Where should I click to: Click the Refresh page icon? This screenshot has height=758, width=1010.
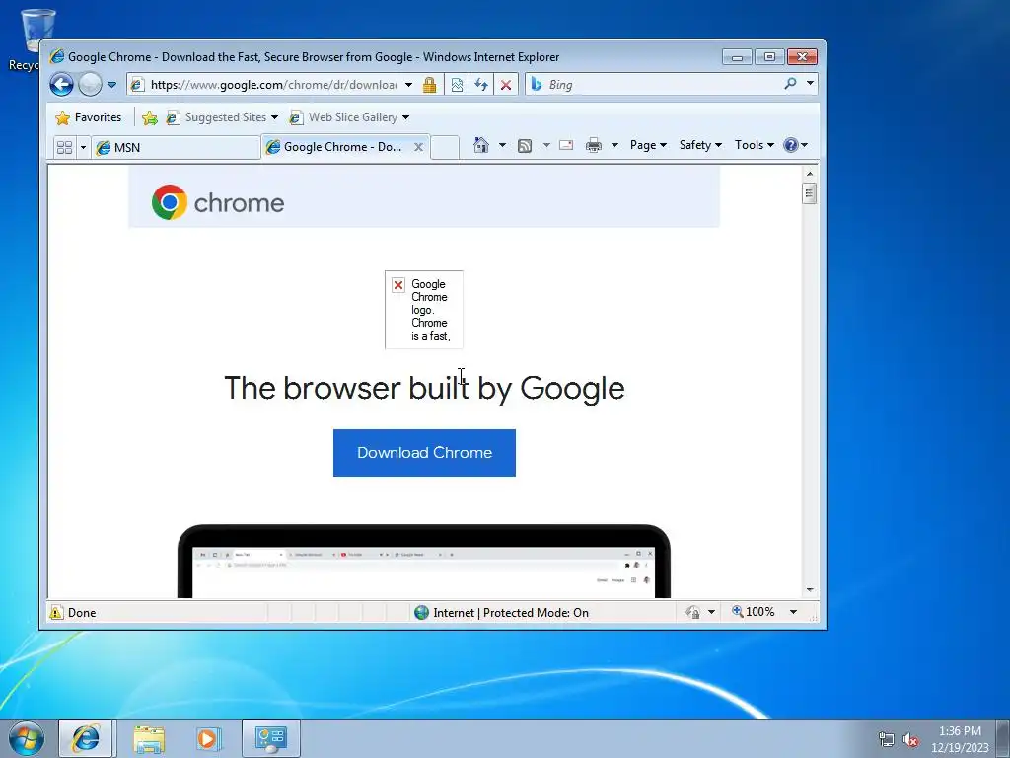[481, 85]
